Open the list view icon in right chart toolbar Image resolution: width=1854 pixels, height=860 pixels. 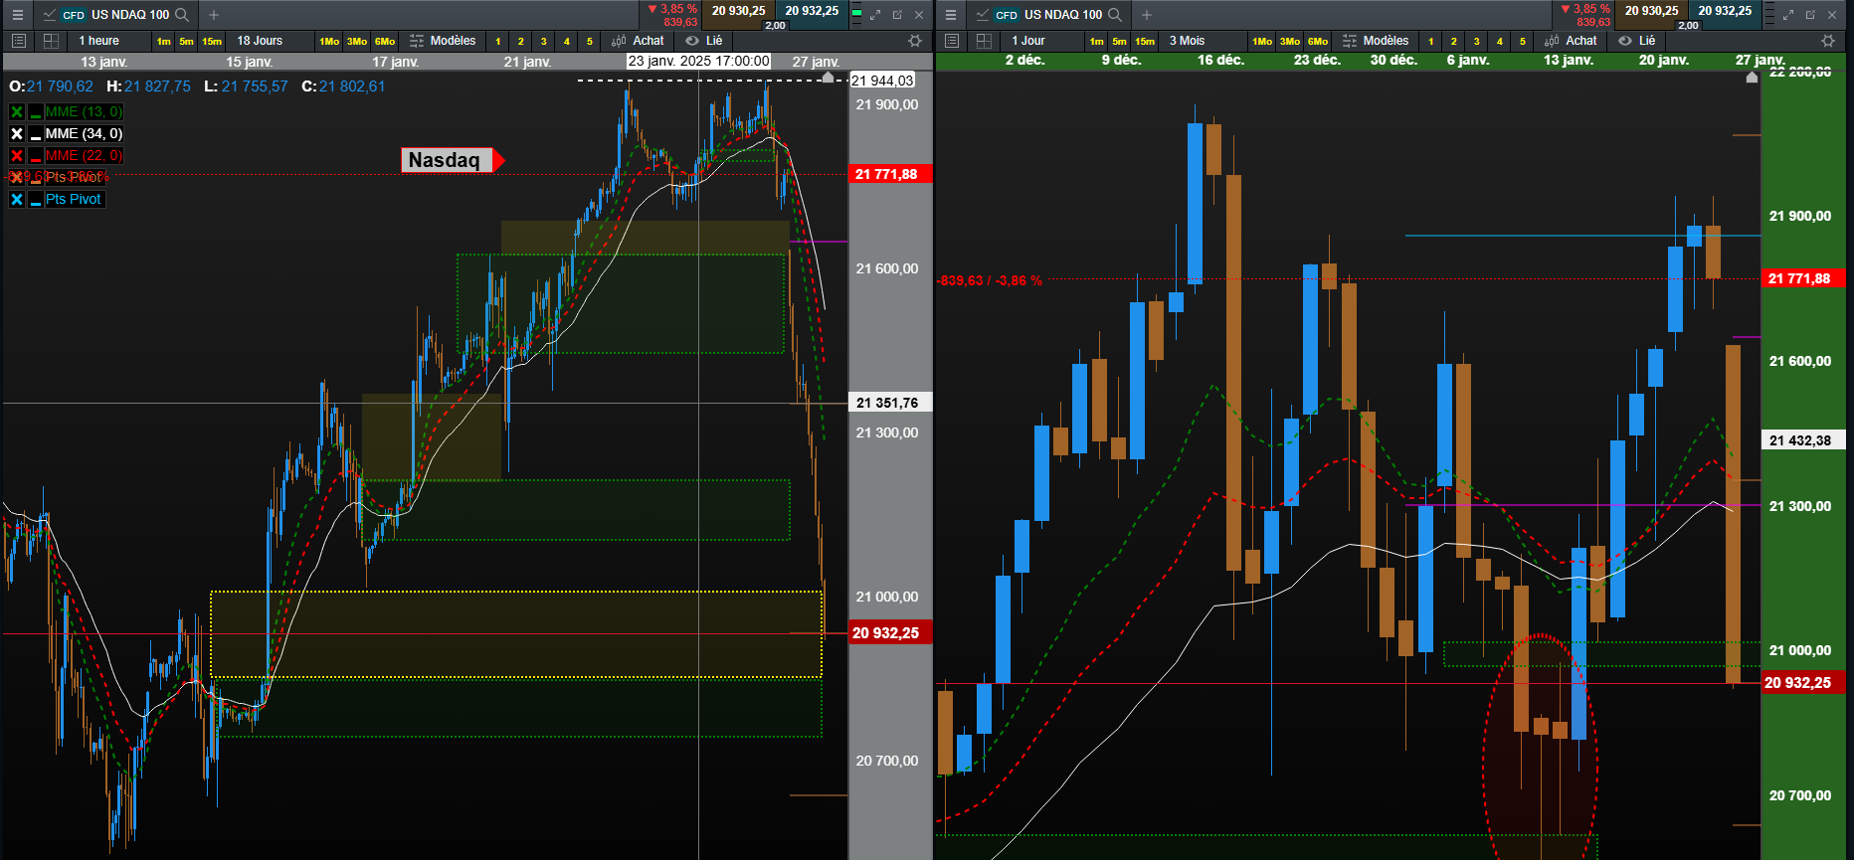pyautogui.click(x=952, y=41)
